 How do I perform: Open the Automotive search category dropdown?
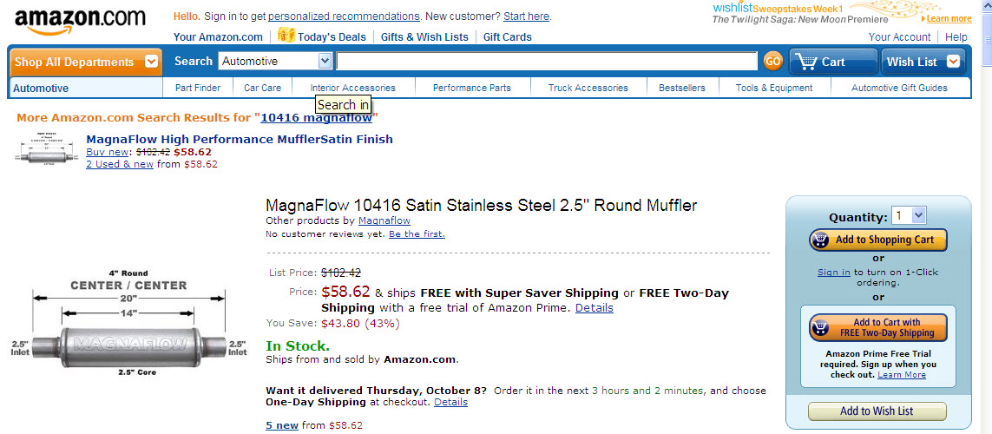point(275,62)
